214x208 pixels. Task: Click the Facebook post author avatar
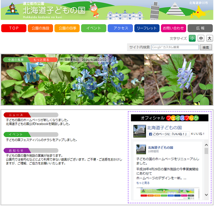point(141,149)
